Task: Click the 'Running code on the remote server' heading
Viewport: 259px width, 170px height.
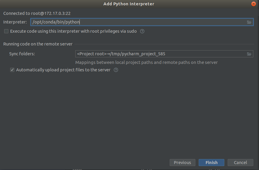Action: [38, 44]
